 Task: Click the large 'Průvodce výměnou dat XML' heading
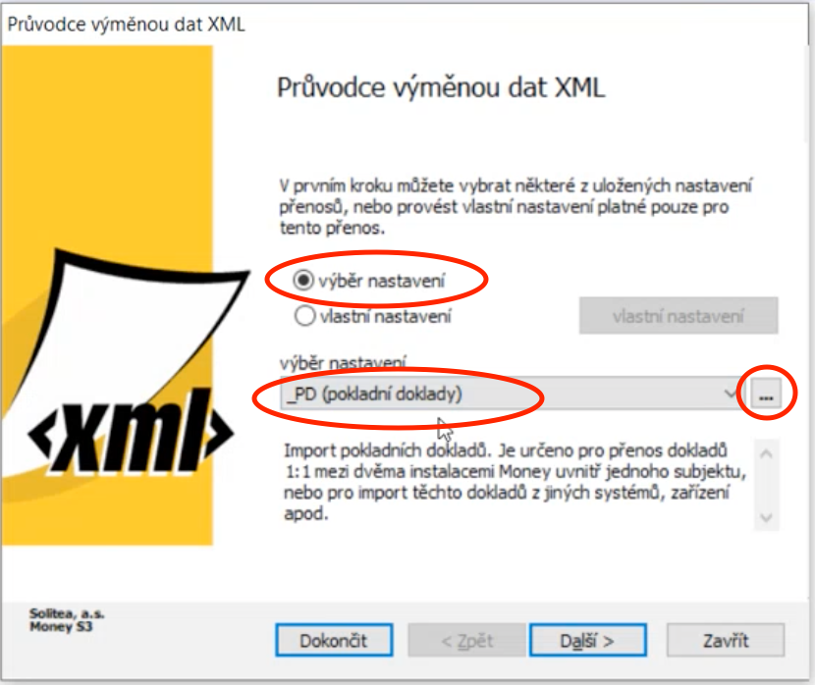click(x=441, y=87)
